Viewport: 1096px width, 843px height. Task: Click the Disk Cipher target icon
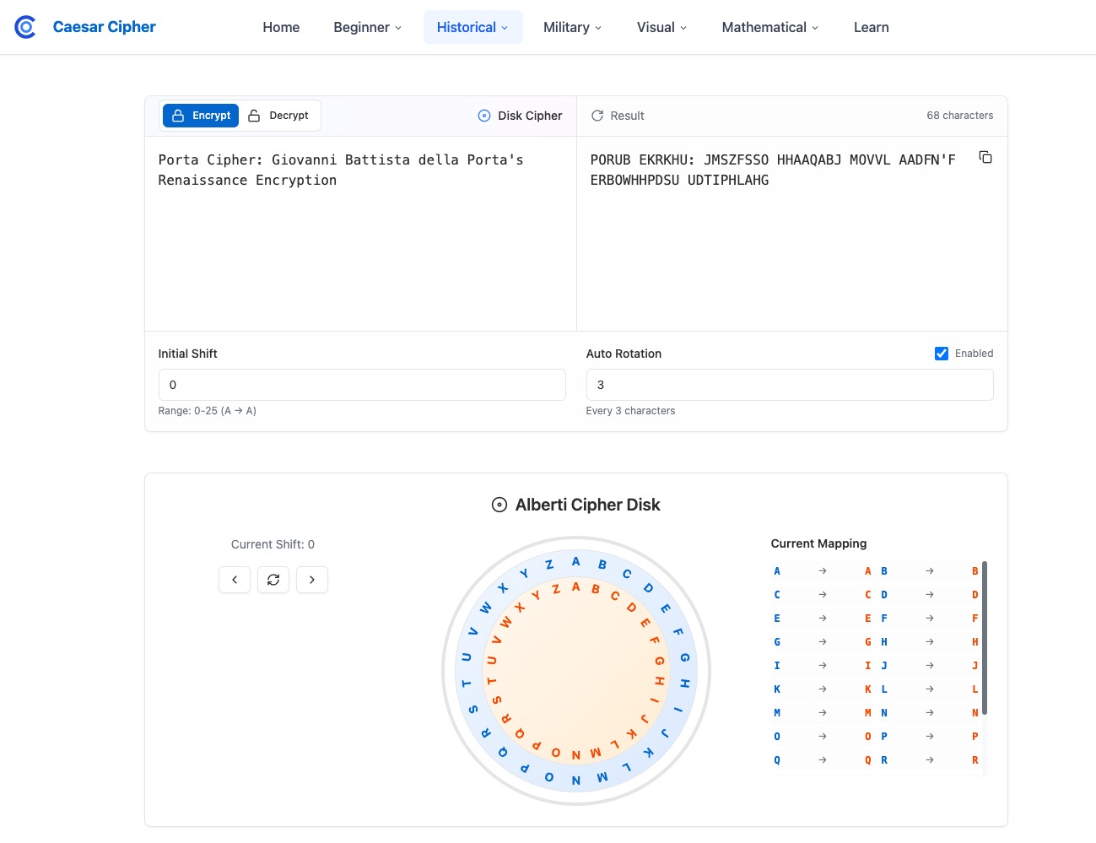[484, 116]
